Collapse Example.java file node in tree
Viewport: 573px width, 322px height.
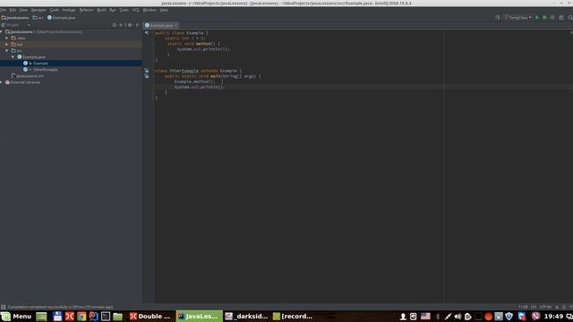[x=13, y=57]
